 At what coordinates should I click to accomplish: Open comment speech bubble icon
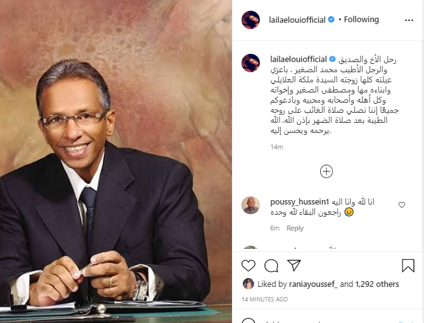(271, 265)
